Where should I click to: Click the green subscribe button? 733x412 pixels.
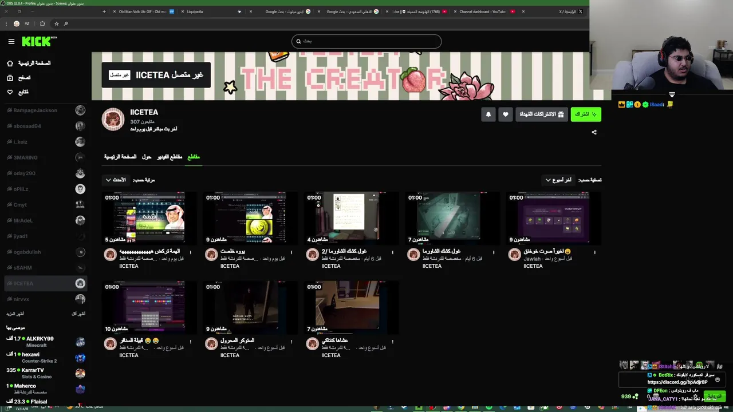pos(586,114)
